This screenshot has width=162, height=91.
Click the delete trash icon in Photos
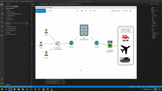pos(82,11)
